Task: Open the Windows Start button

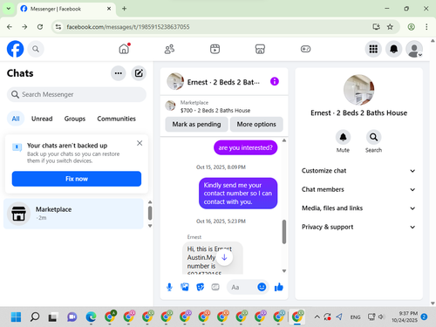Action: click(16, 317)
